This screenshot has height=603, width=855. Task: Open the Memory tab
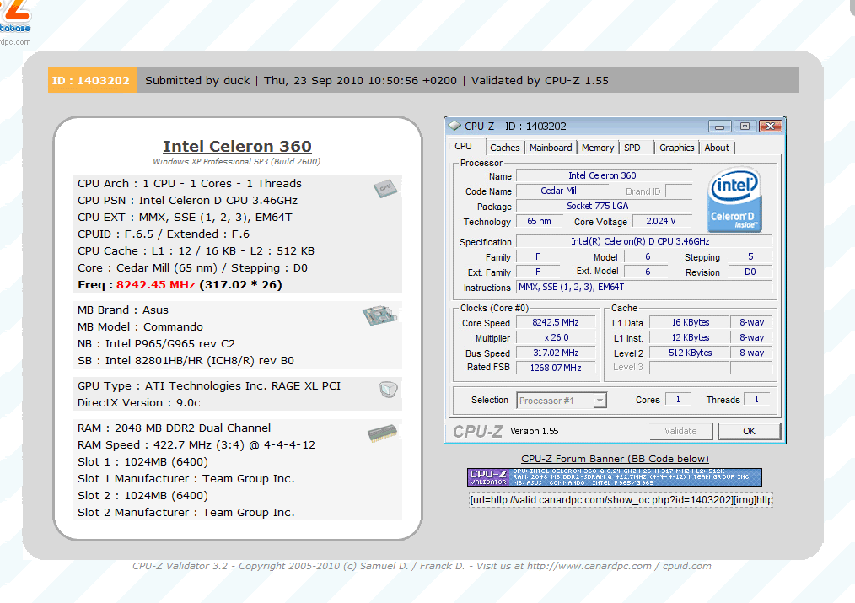(x=598, y=148)
